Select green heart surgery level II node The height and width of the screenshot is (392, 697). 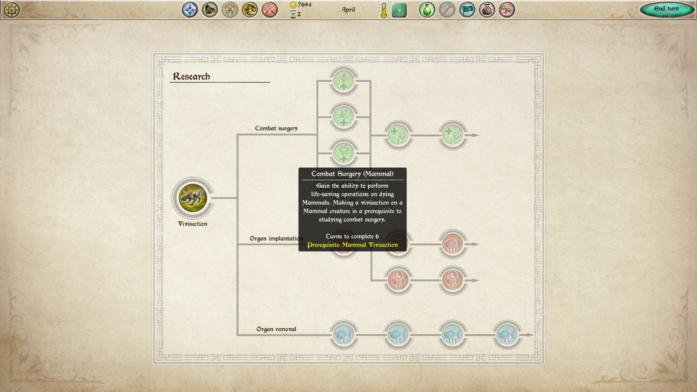pyautogui.click(x=453, y=135)
